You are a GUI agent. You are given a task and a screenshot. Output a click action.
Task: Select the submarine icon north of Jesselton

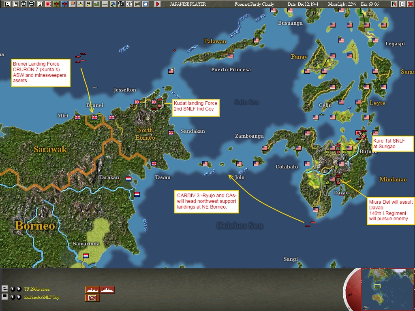pyautogui.click(x=95, y=87)
